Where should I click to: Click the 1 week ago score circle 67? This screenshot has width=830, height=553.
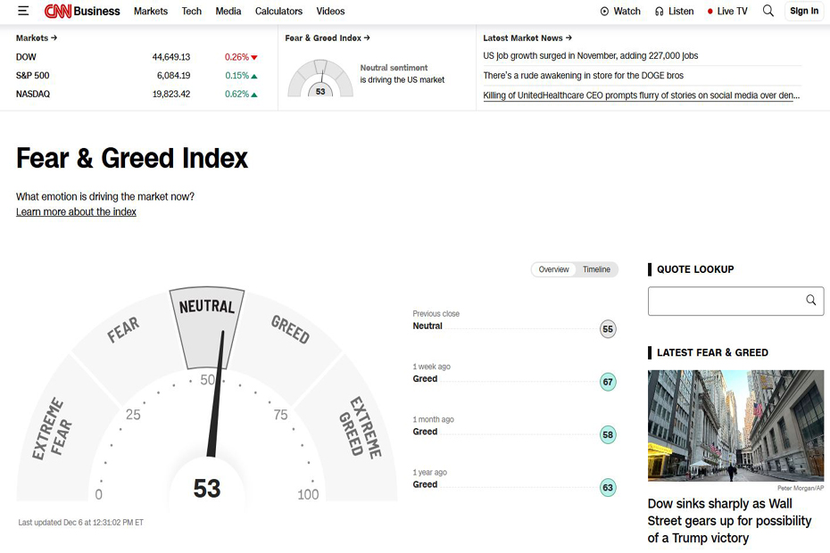[608, 382]
